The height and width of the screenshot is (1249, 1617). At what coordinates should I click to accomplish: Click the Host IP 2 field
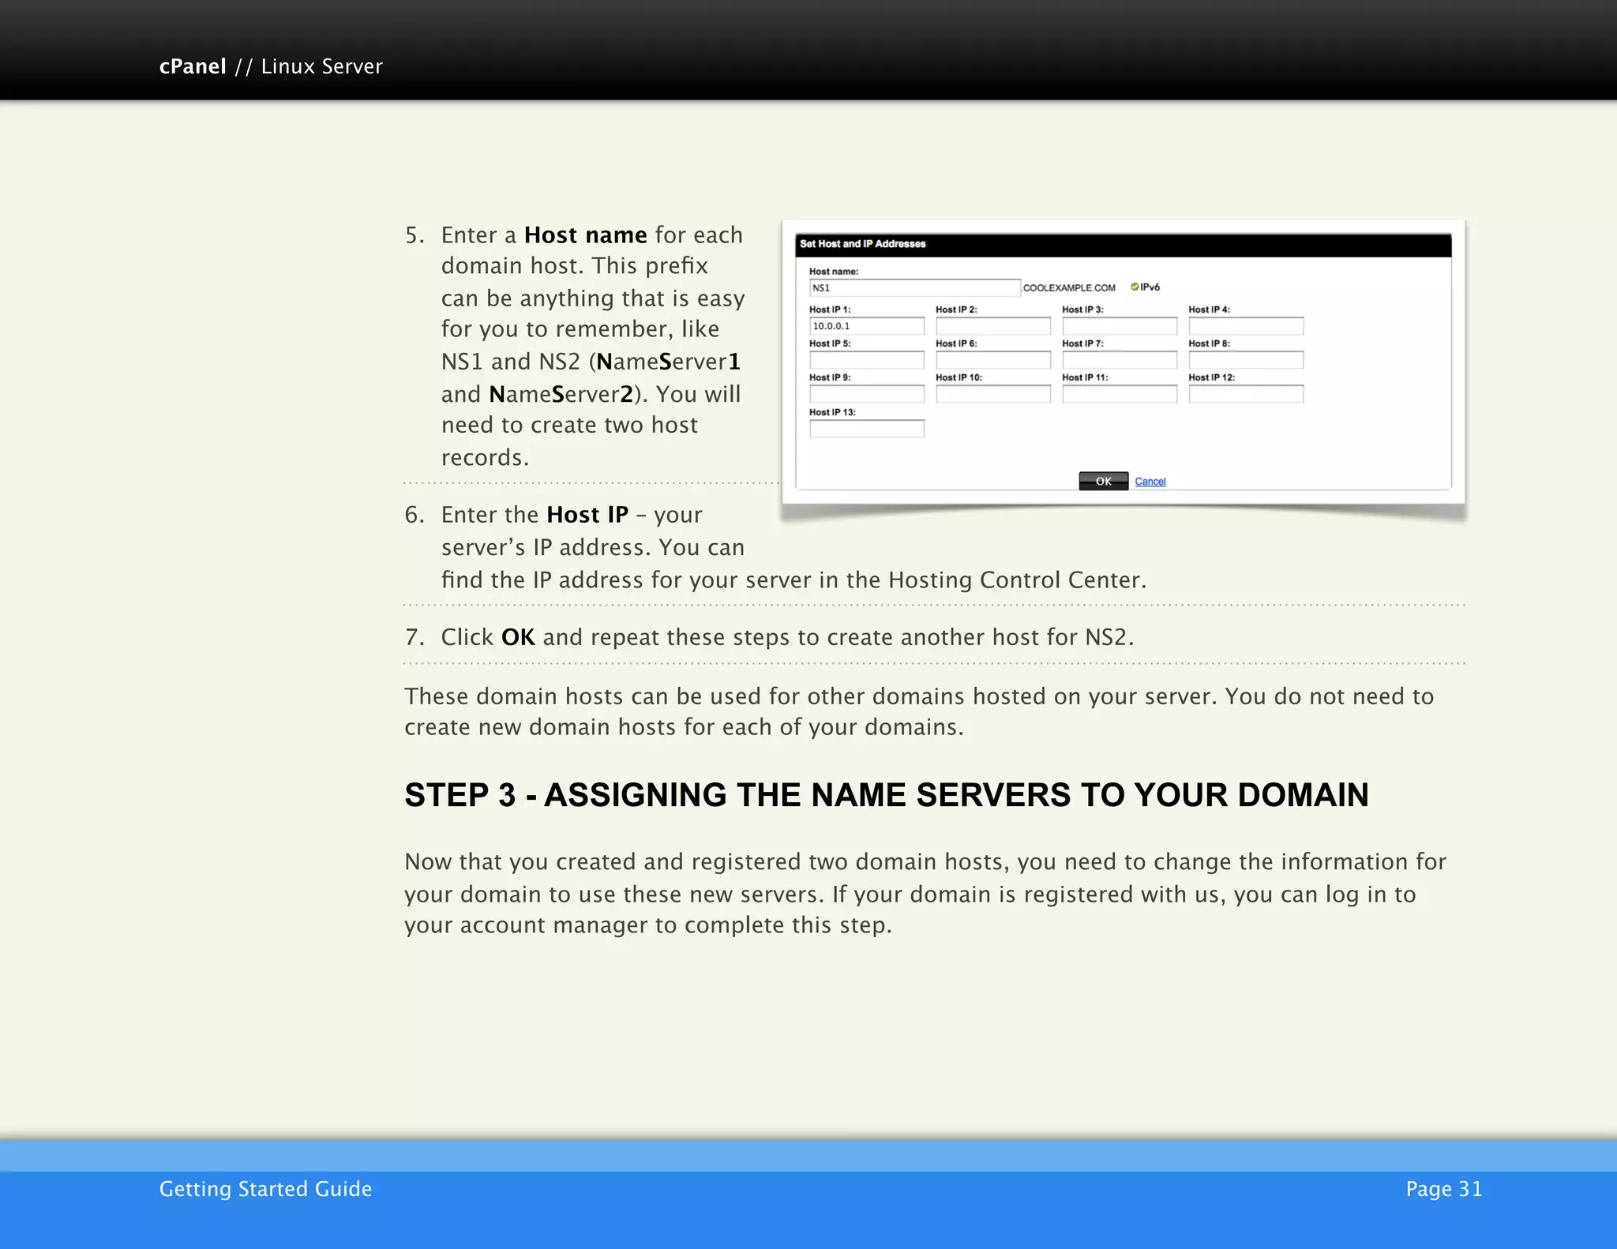coord(992,326)
